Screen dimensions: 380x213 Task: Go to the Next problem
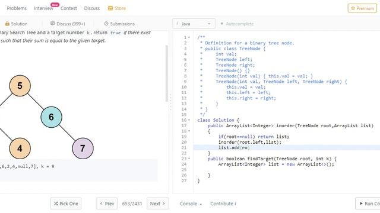click(158, 204)
